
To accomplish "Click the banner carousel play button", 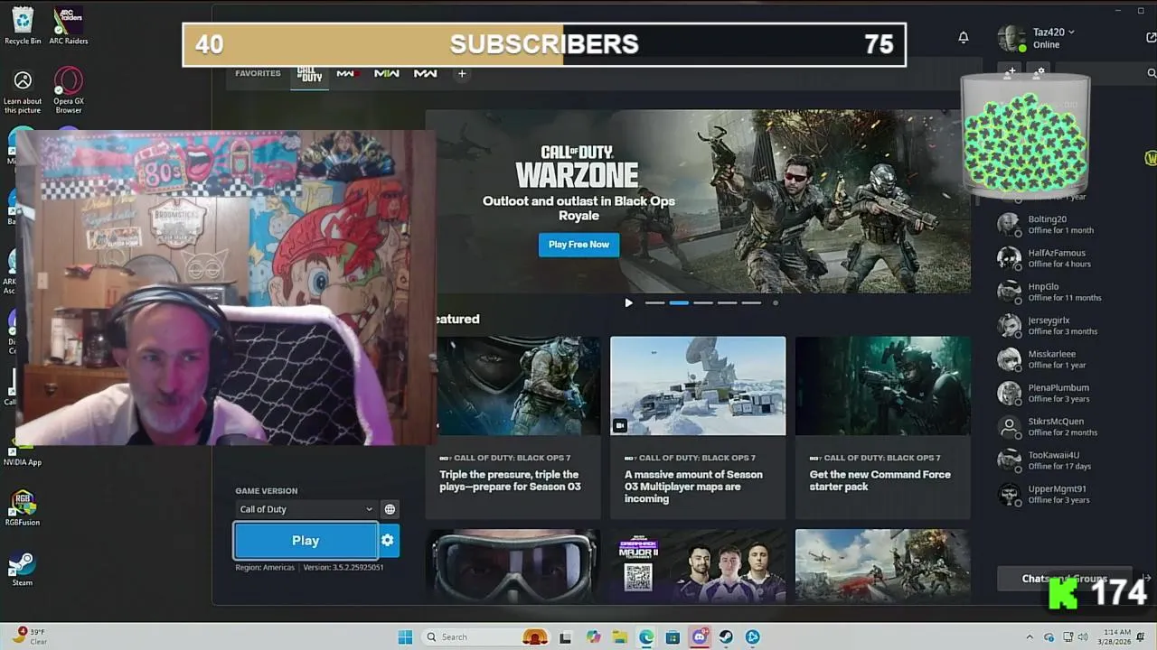I will tap(629, 303).
